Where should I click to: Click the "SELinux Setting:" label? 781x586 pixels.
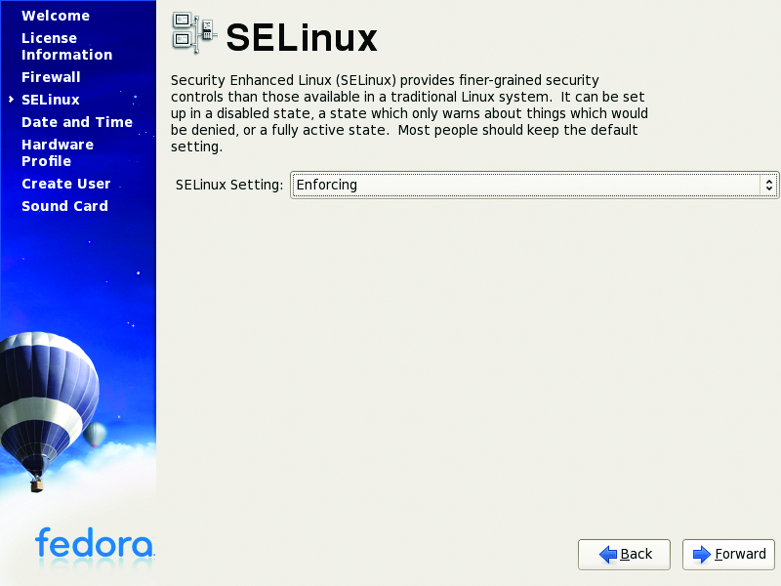click(229, 185)
